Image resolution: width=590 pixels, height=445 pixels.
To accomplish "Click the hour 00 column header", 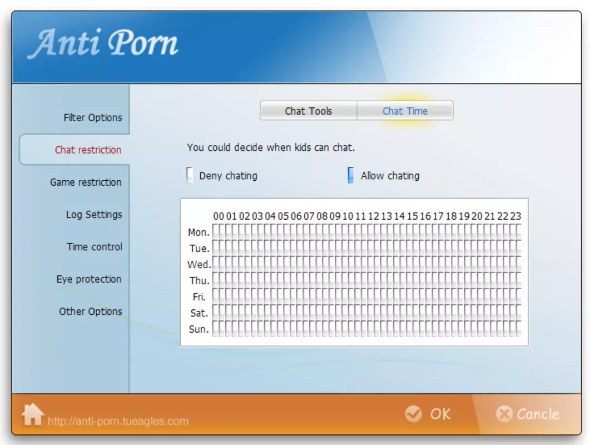I will (218, 216).
